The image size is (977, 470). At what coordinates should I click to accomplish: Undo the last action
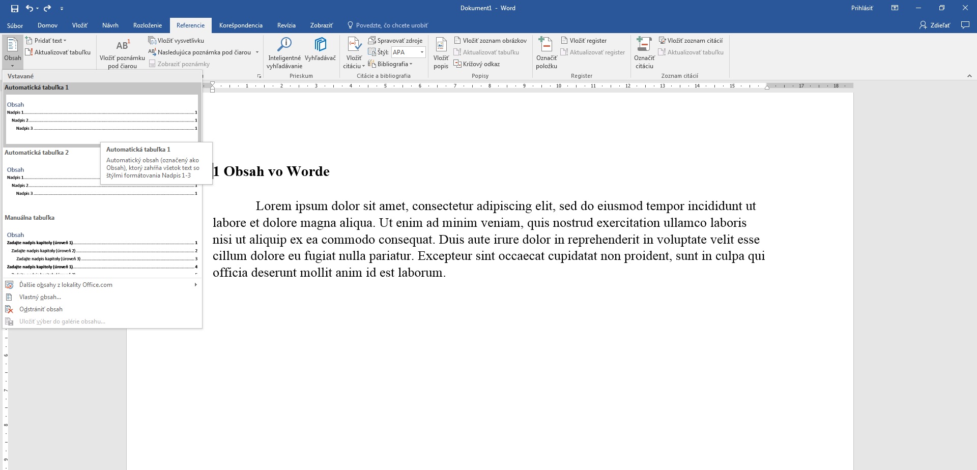pos(29,8)
